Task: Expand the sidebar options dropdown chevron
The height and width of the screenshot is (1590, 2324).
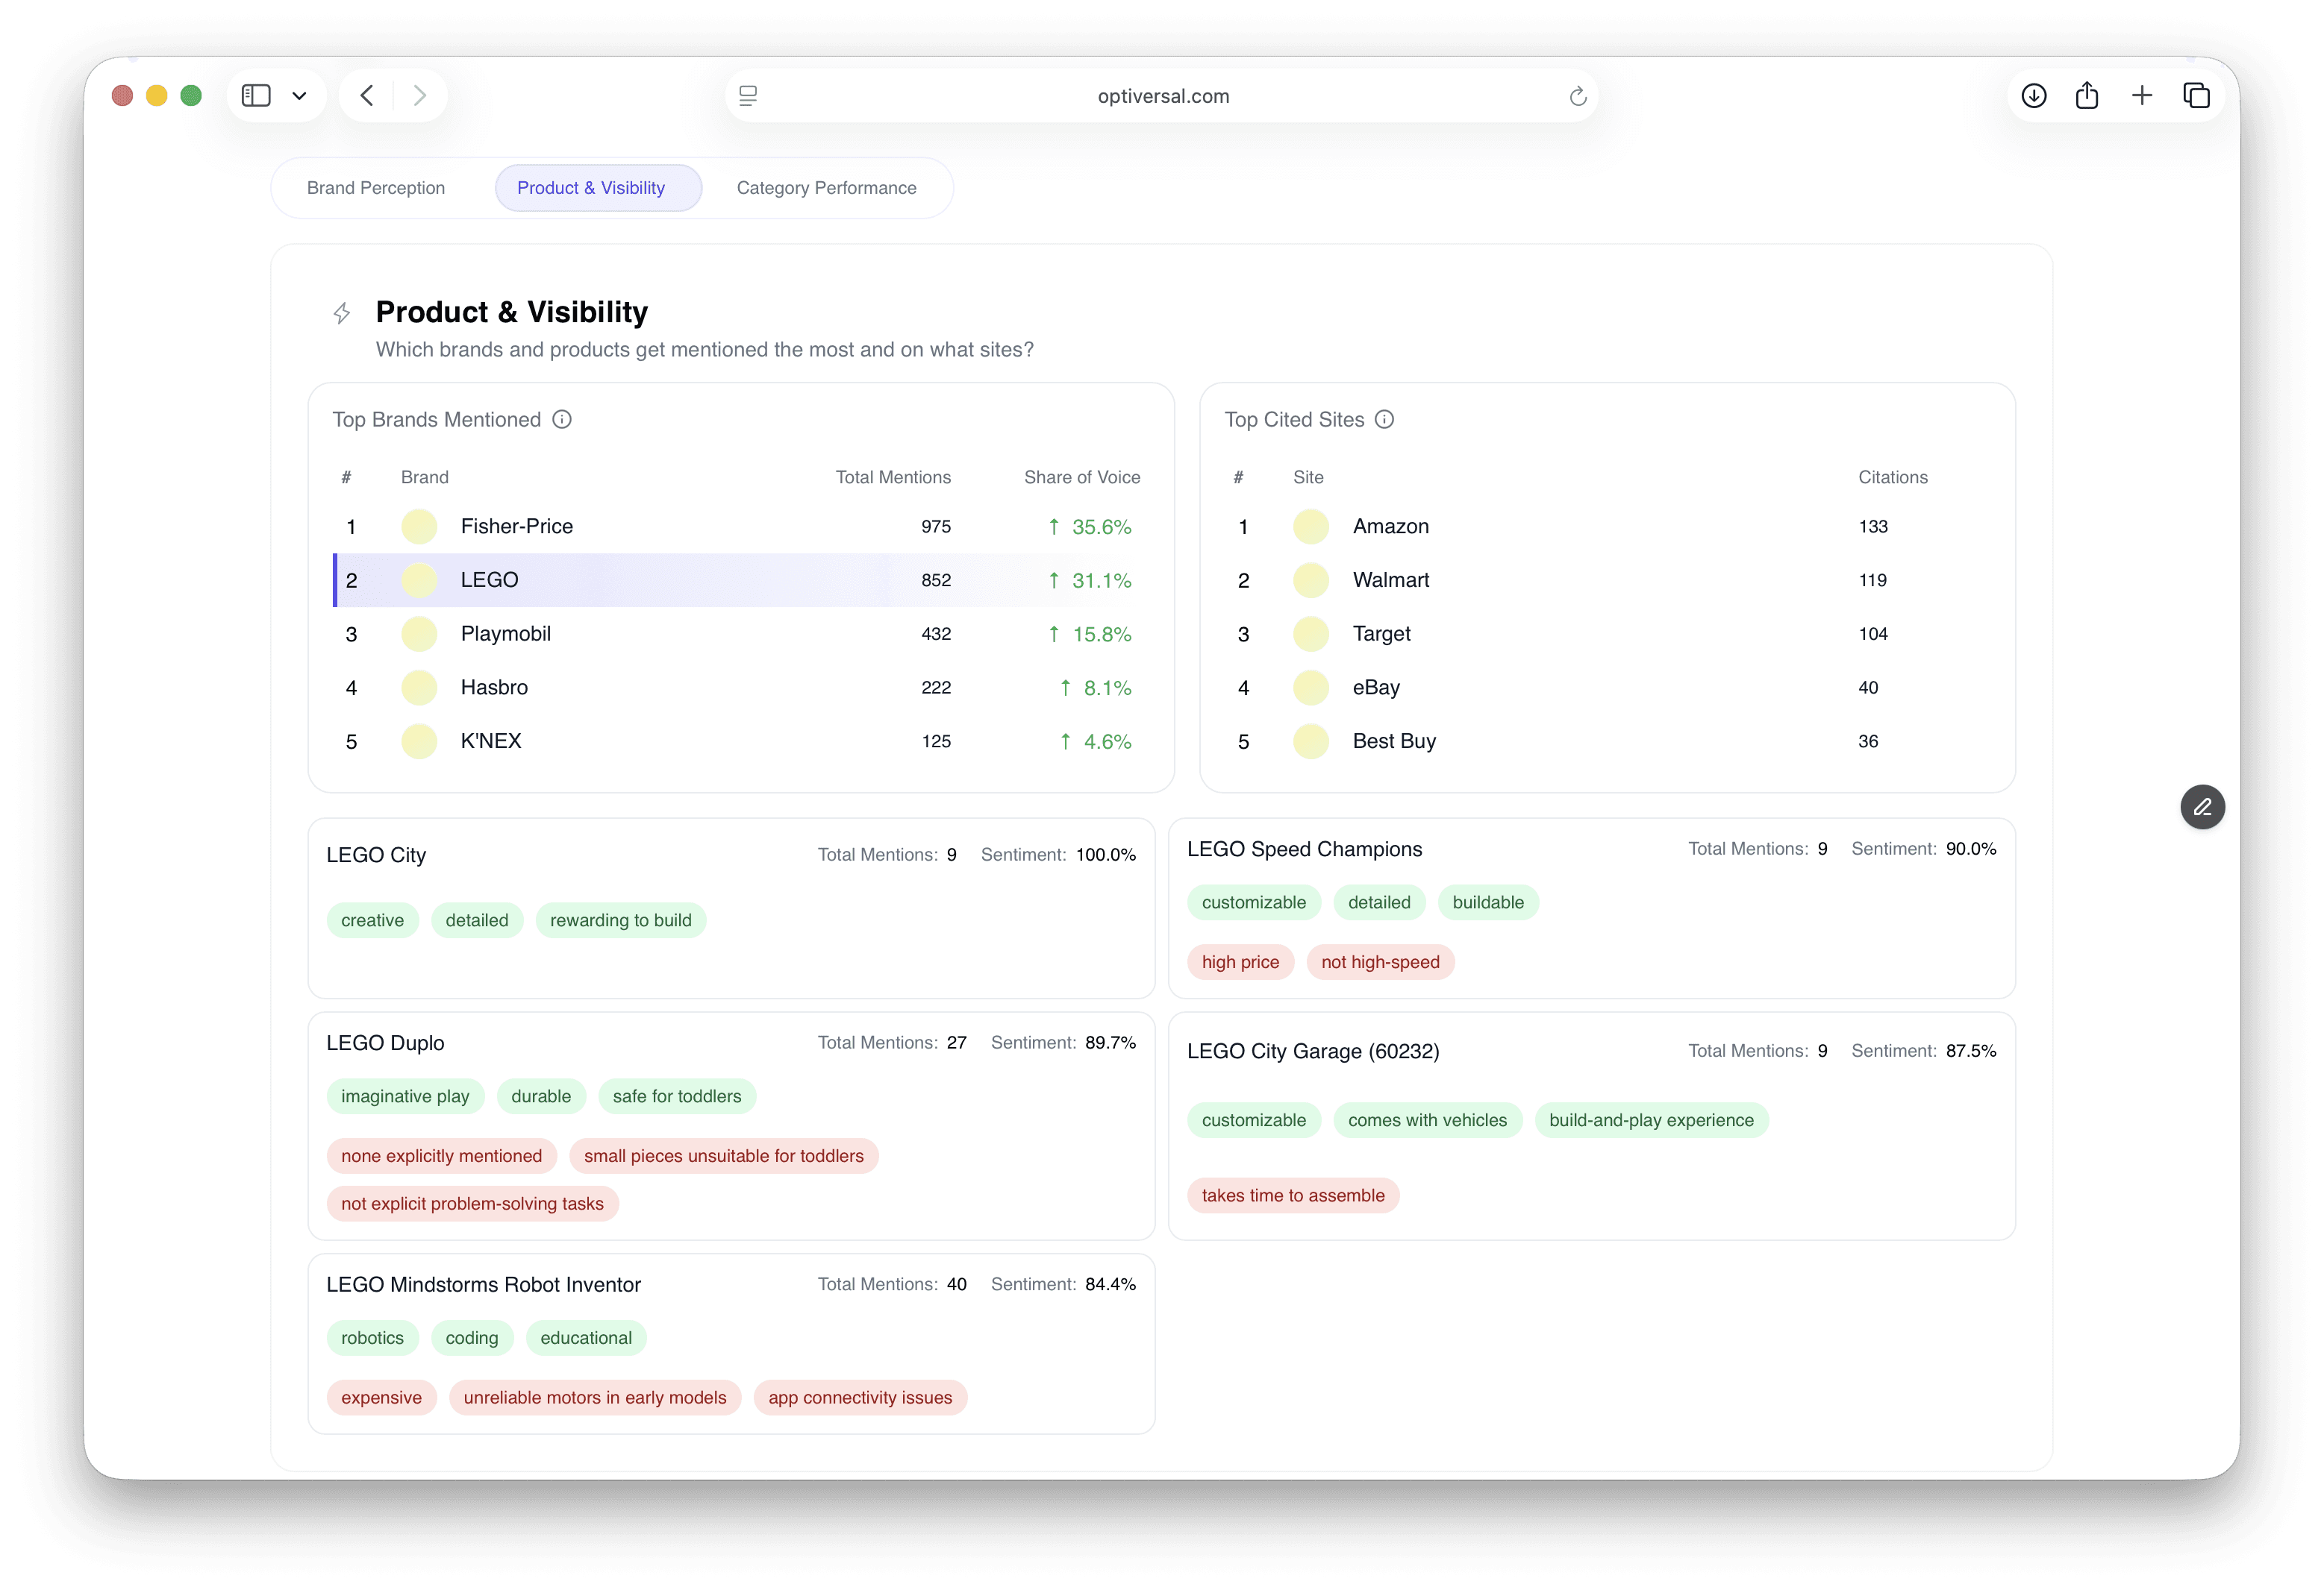Action: click(x=299, y=96)
